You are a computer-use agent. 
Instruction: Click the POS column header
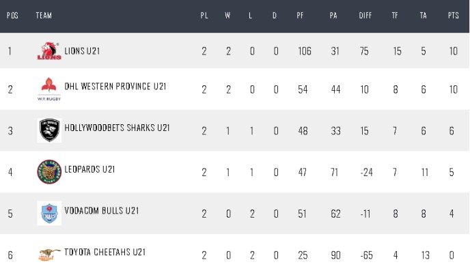tap(12, 15)
